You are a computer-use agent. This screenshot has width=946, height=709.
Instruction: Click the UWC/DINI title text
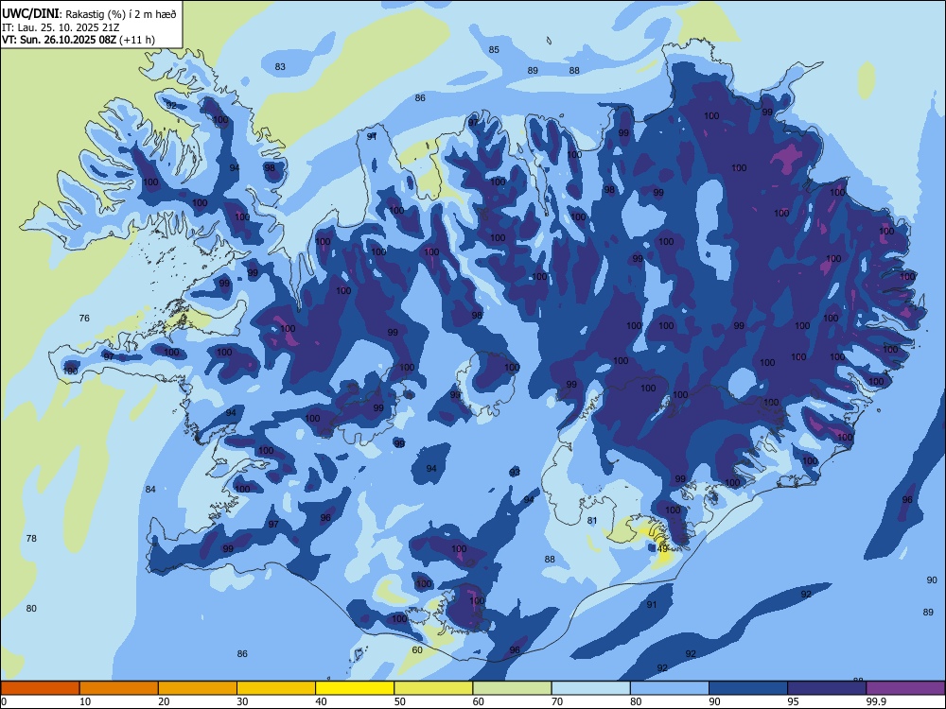tap(30, 13)
